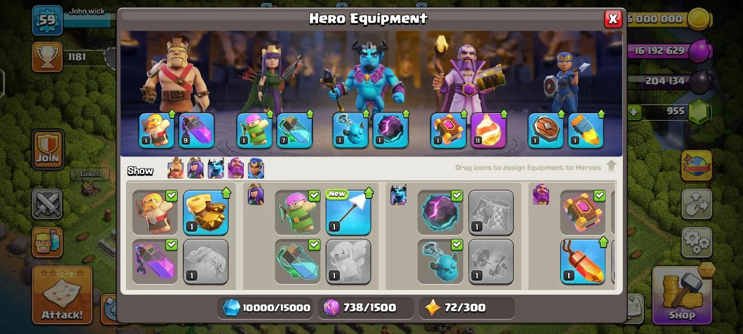Select the golden Giant Gauntlet equipment
Image resolution: width=743 pixels, height=334 pixels.
[x=205, y=212]
